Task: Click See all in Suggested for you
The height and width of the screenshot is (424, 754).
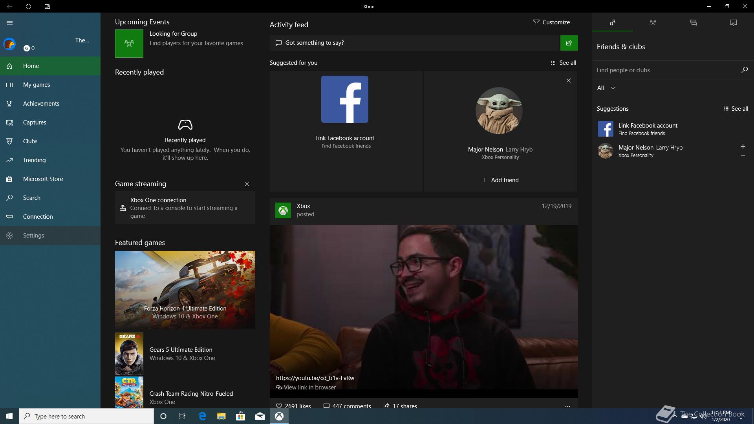Action: click(x=564, y=63)
